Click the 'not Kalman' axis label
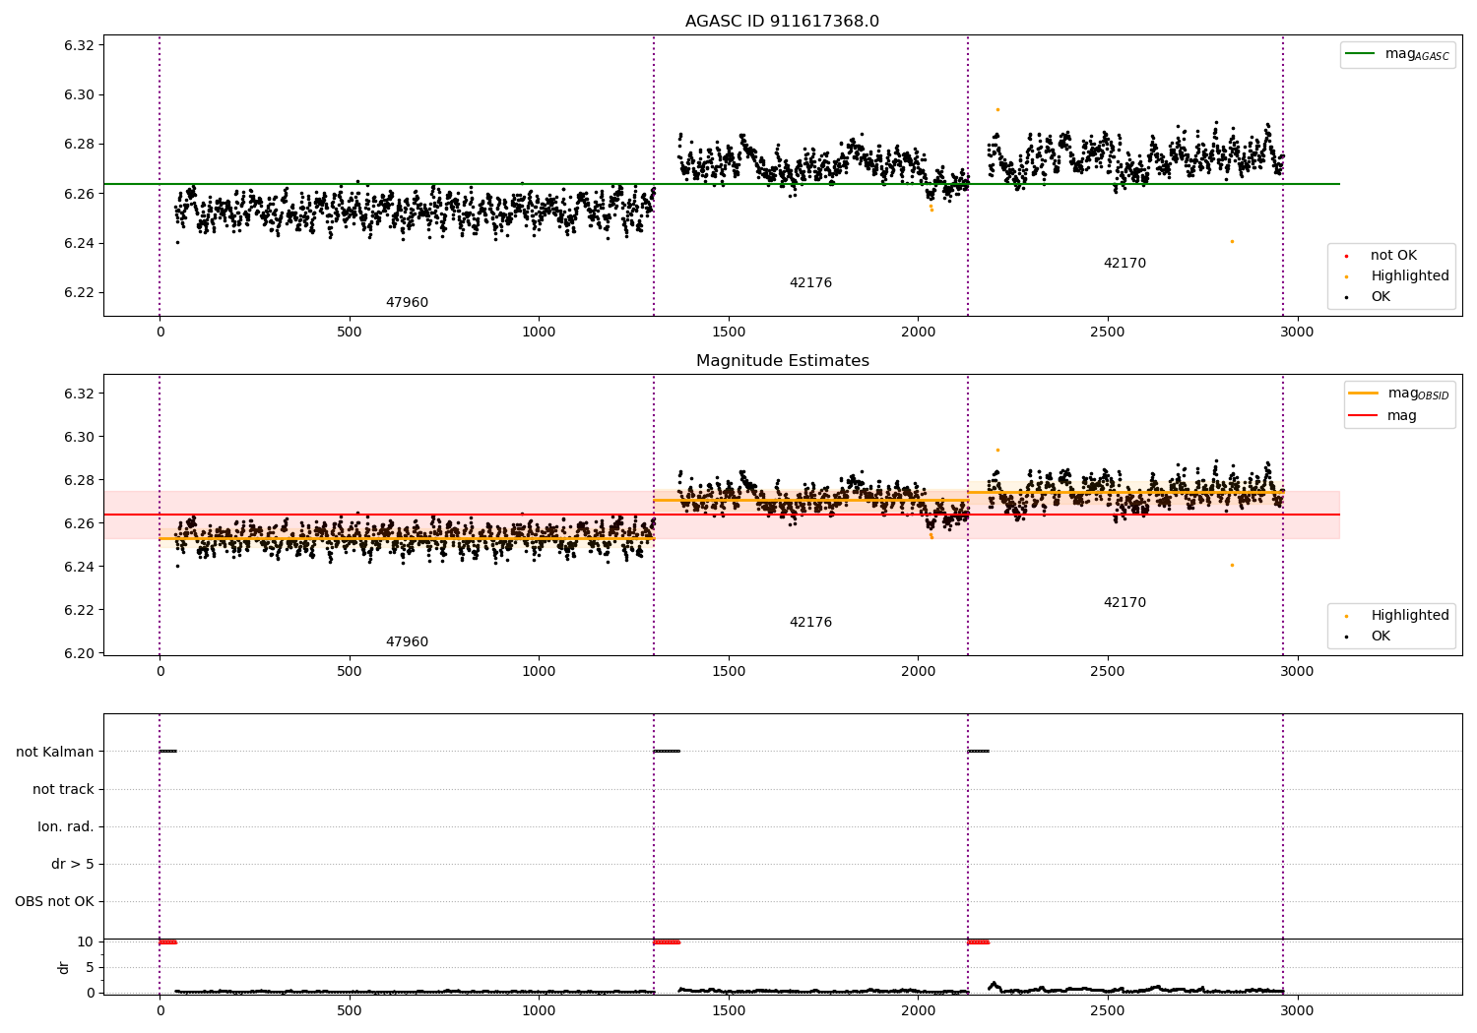Viewport: 1477px width, 1033px height. pos(55,752)
